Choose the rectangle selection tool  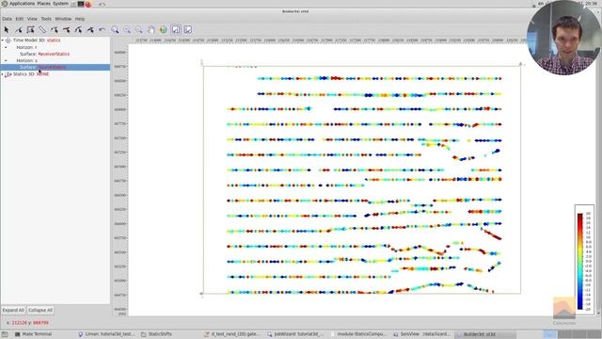click(30, 29)
